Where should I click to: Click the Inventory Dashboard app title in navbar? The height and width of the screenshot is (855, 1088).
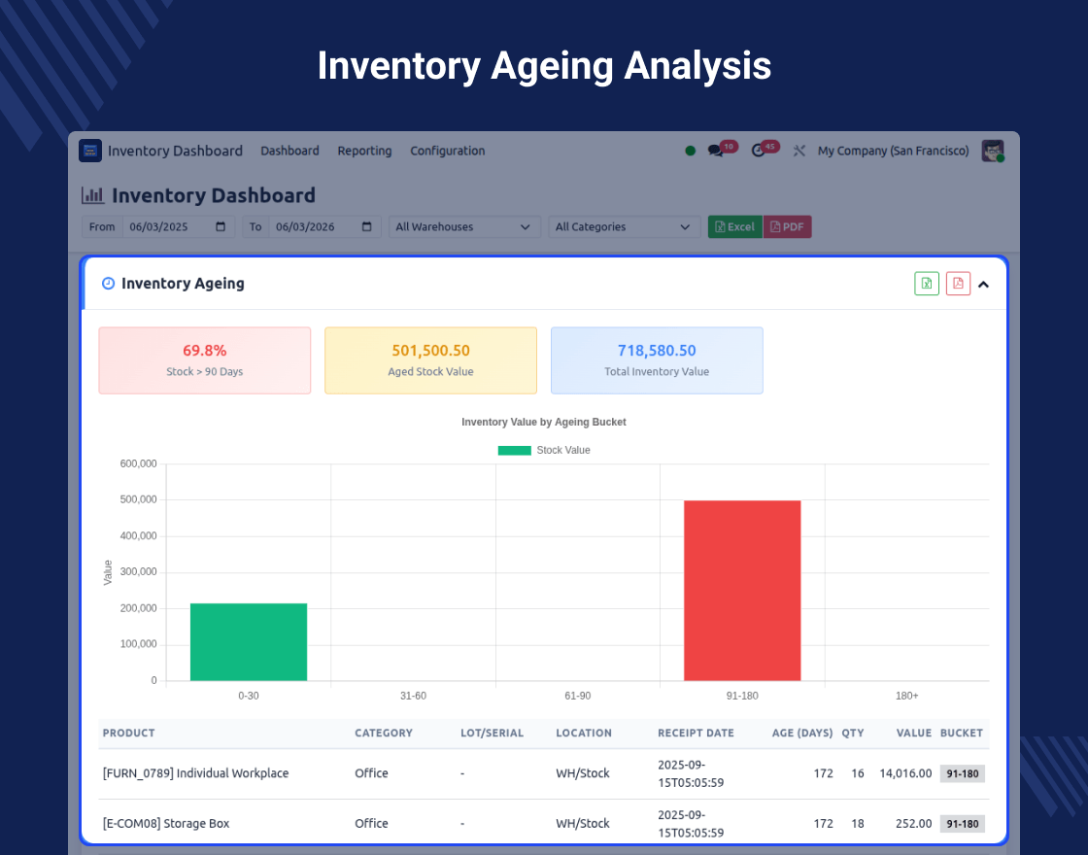tap(175, 151)
